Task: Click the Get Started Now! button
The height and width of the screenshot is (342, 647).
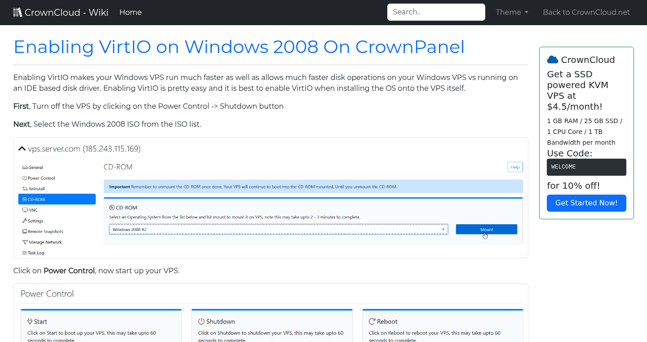Action: [586, 203]
